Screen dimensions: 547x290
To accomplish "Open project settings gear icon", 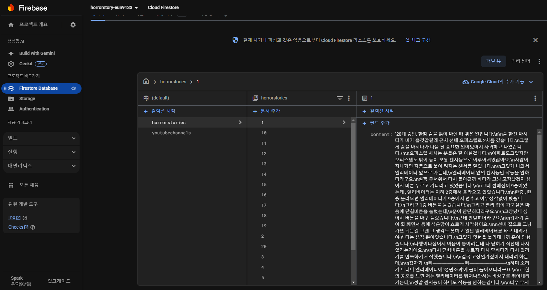I will click(x=73, y=25).
